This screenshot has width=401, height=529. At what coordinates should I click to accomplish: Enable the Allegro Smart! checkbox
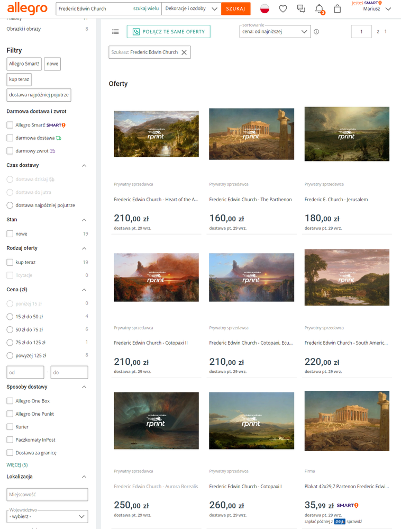point(10,125)
